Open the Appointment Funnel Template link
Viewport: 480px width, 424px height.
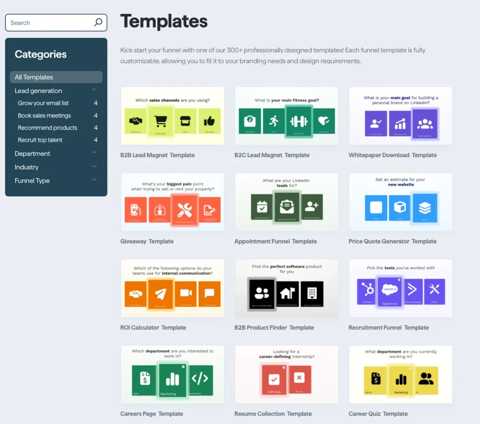pos(276,241)
